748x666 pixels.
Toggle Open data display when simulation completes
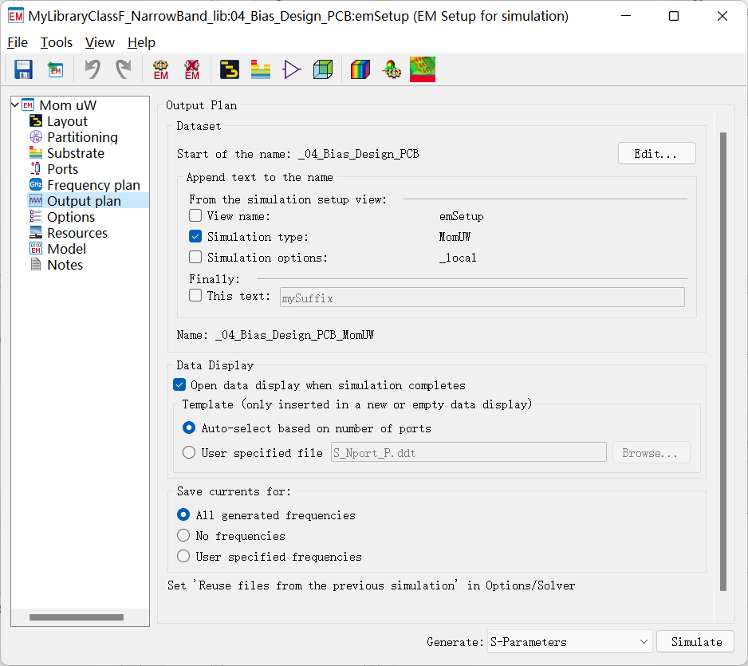click(179, 384)
